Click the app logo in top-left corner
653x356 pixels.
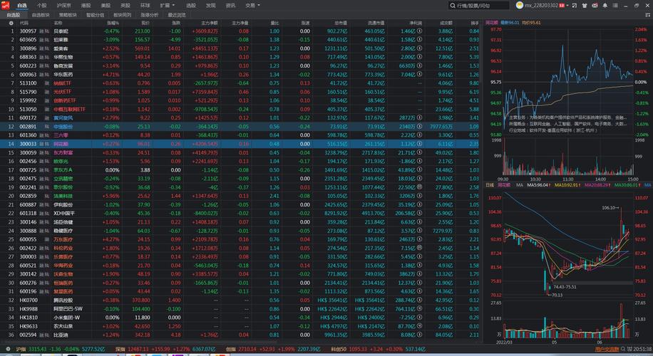(6, 5)
